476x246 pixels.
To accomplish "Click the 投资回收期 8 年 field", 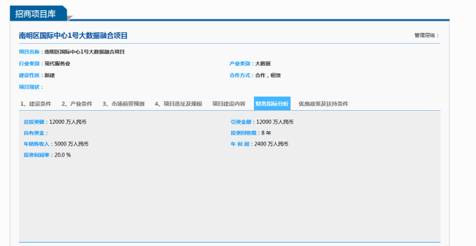I will click(x=251, y=133).
